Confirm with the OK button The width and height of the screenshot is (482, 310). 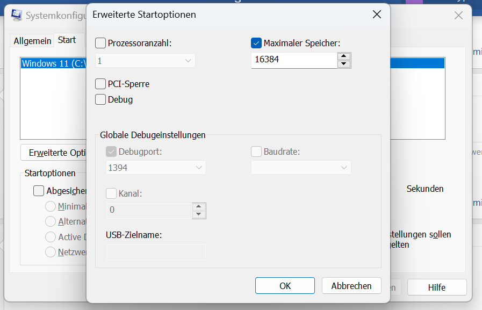coord(285,286)
